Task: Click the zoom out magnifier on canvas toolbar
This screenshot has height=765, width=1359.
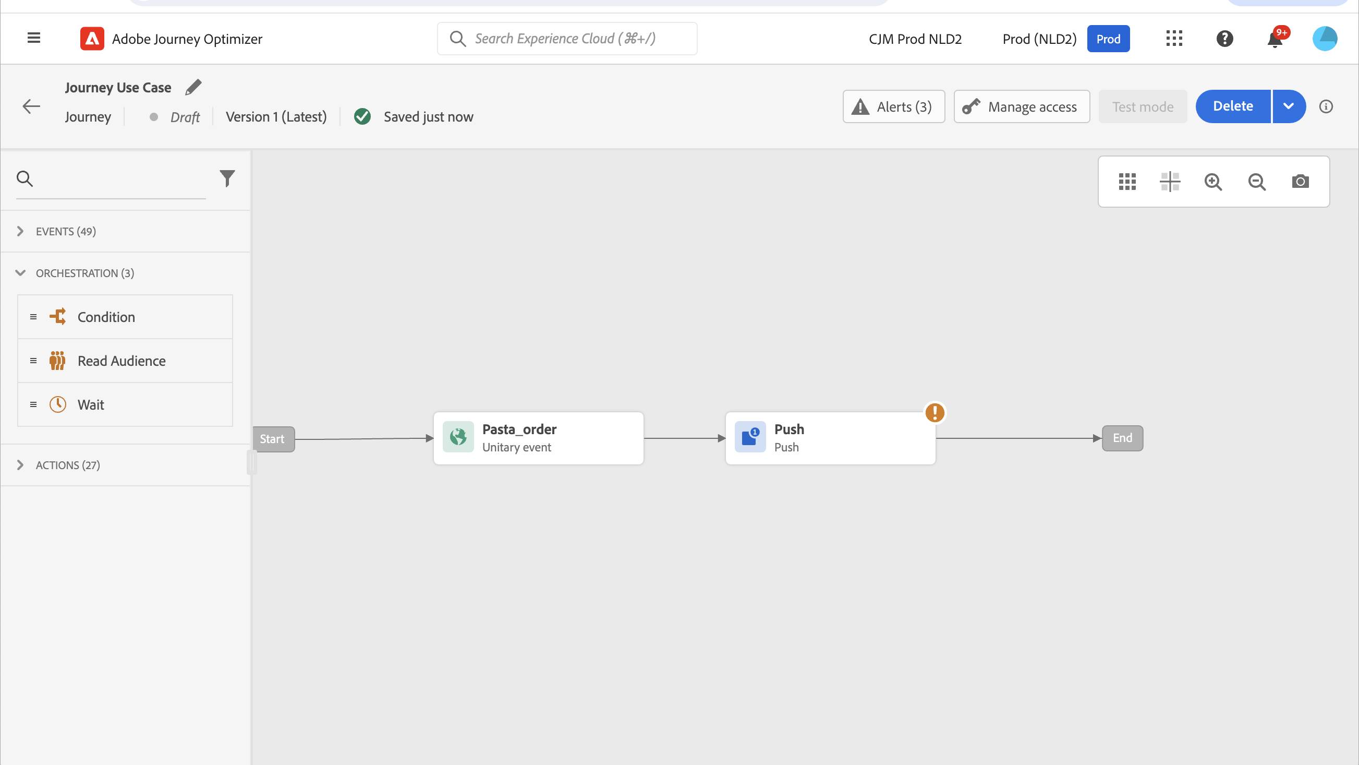Action: (1257, 182)
